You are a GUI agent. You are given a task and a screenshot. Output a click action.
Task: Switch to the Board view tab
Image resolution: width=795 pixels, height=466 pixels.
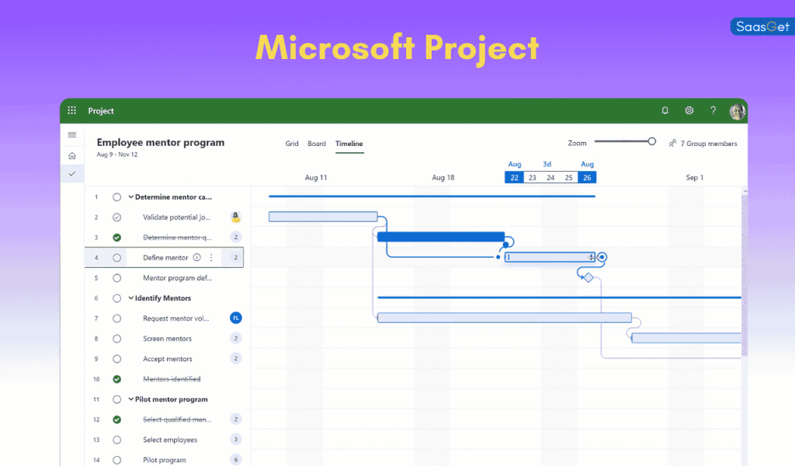pyautogui.click(x=317, y=144)
